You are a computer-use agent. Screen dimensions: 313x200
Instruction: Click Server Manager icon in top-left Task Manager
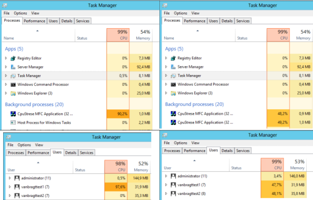13,67
